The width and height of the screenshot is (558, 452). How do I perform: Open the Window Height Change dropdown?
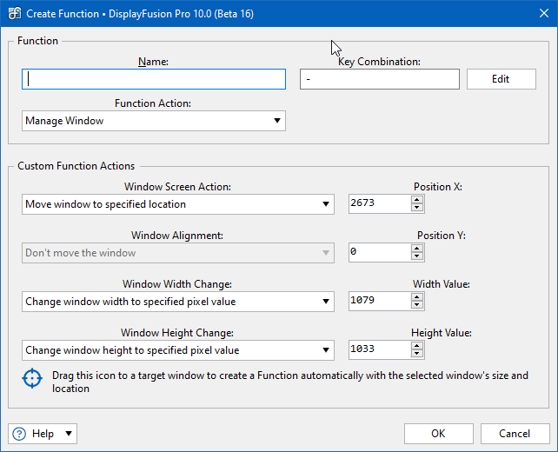[x=178, y=350]
